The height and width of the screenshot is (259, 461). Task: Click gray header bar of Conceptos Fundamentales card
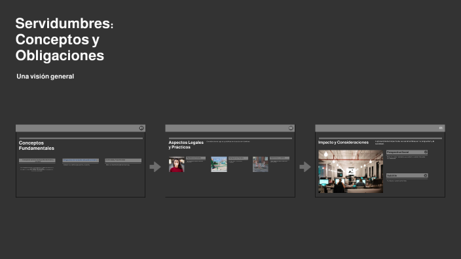[x=81, y=128]
